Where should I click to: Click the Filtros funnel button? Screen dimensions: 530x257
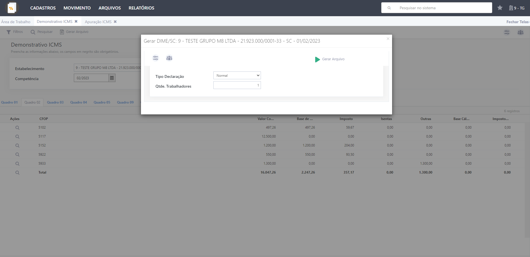coord(15,32)
